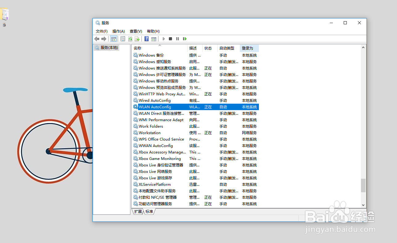The width and height of the screenshot is (397, 243).
Task: Click the Refresh toolbar icon
Action: point(130,39)
